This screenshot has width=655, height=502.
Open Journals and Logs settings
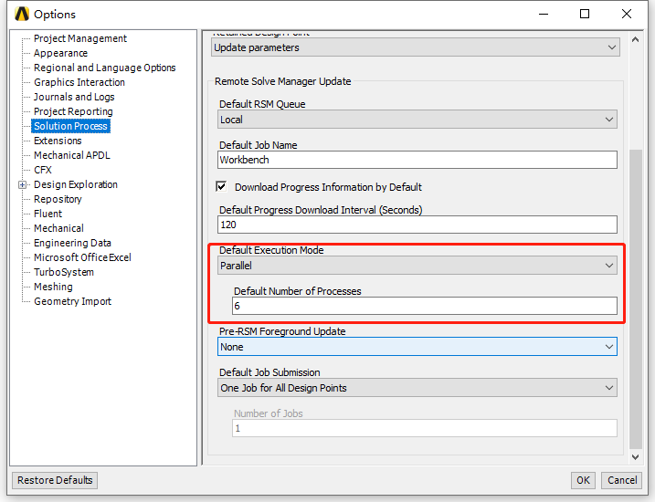(x=74, y=97)
